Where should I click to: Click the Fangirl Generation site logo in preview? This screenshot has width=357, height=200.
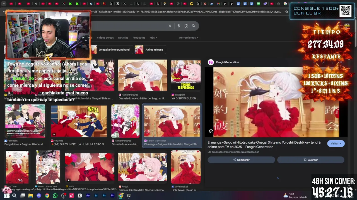pos(211,62)
